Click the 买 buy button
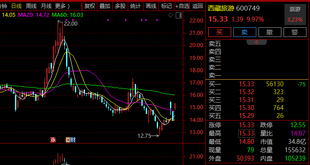Image resolution: width=310 pixels, height=165 pixels. (219, 32)
